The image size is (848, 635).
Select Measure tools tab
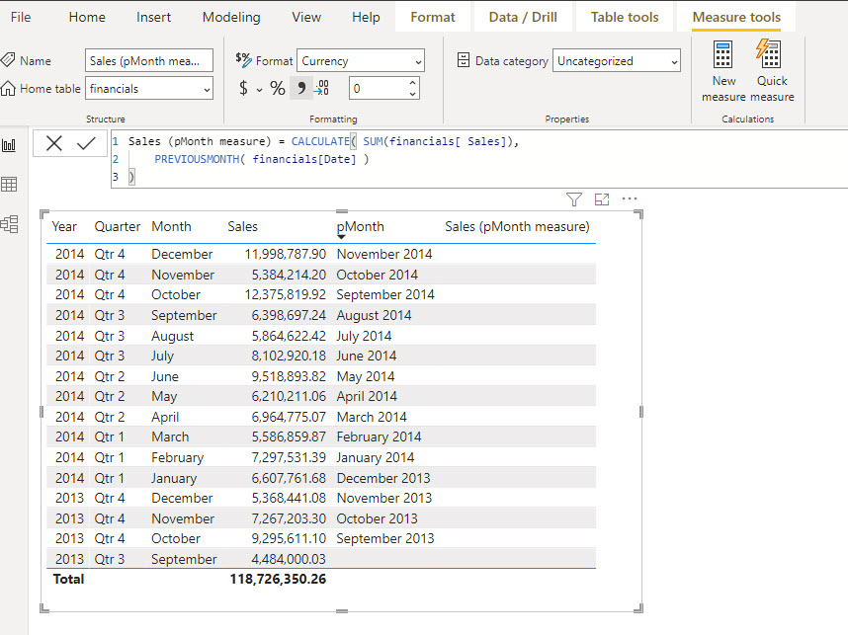point(736,17)
